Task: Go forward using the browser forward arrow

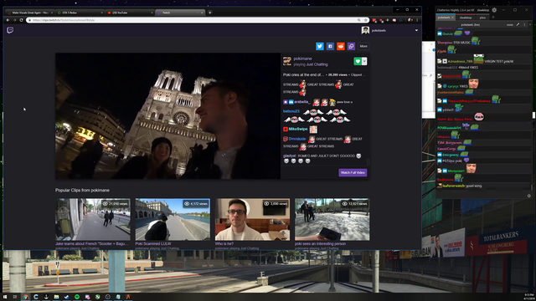Action: 14,20
